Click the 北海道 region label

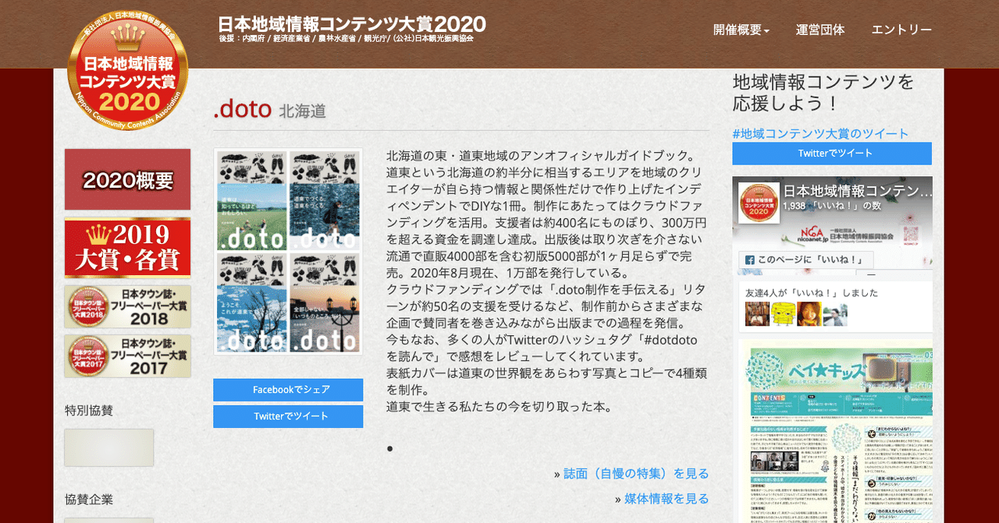[x=302, y=111]
